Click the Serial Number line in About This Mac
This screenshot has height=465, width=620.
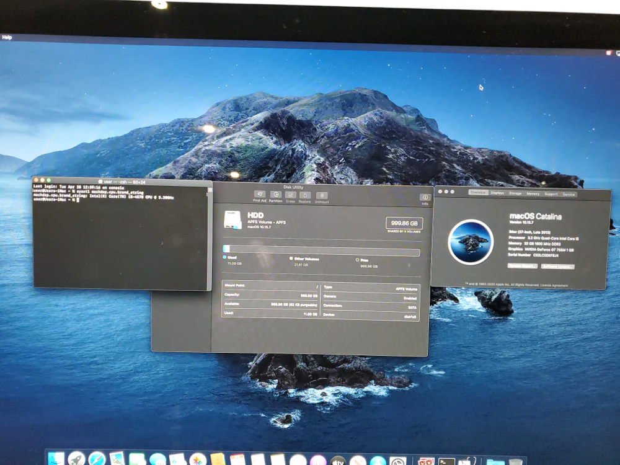point(533,255)
